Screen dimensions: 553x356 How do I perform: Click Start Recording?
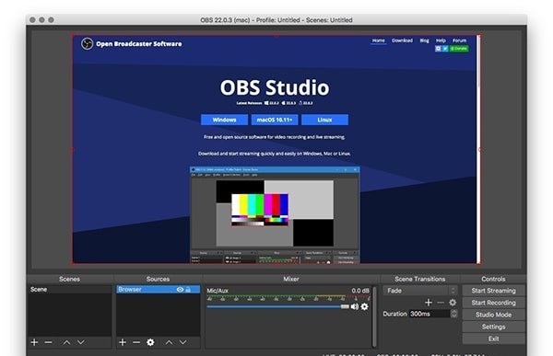click(493, 303)
